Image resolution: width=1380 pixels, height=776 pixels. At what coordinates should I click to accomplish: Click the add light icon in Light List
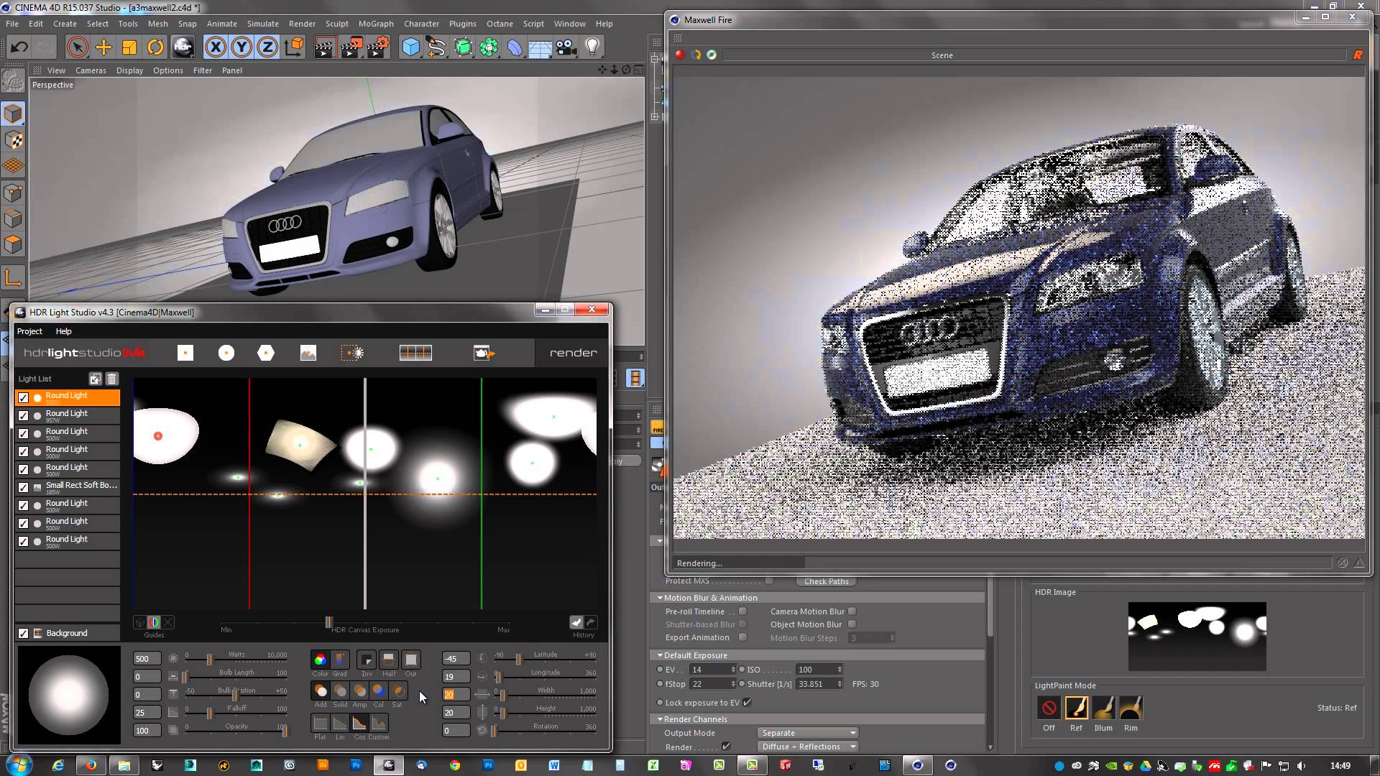[x=94, y=378]
